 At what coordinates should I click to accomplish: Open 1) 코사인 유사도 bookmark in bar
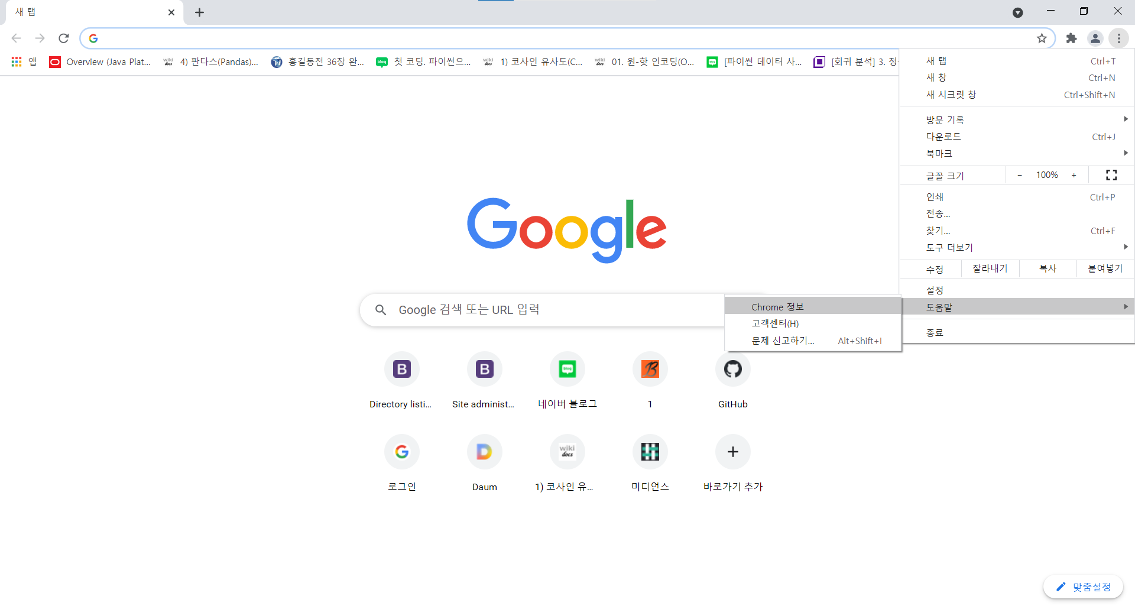[x=532, y=61]
